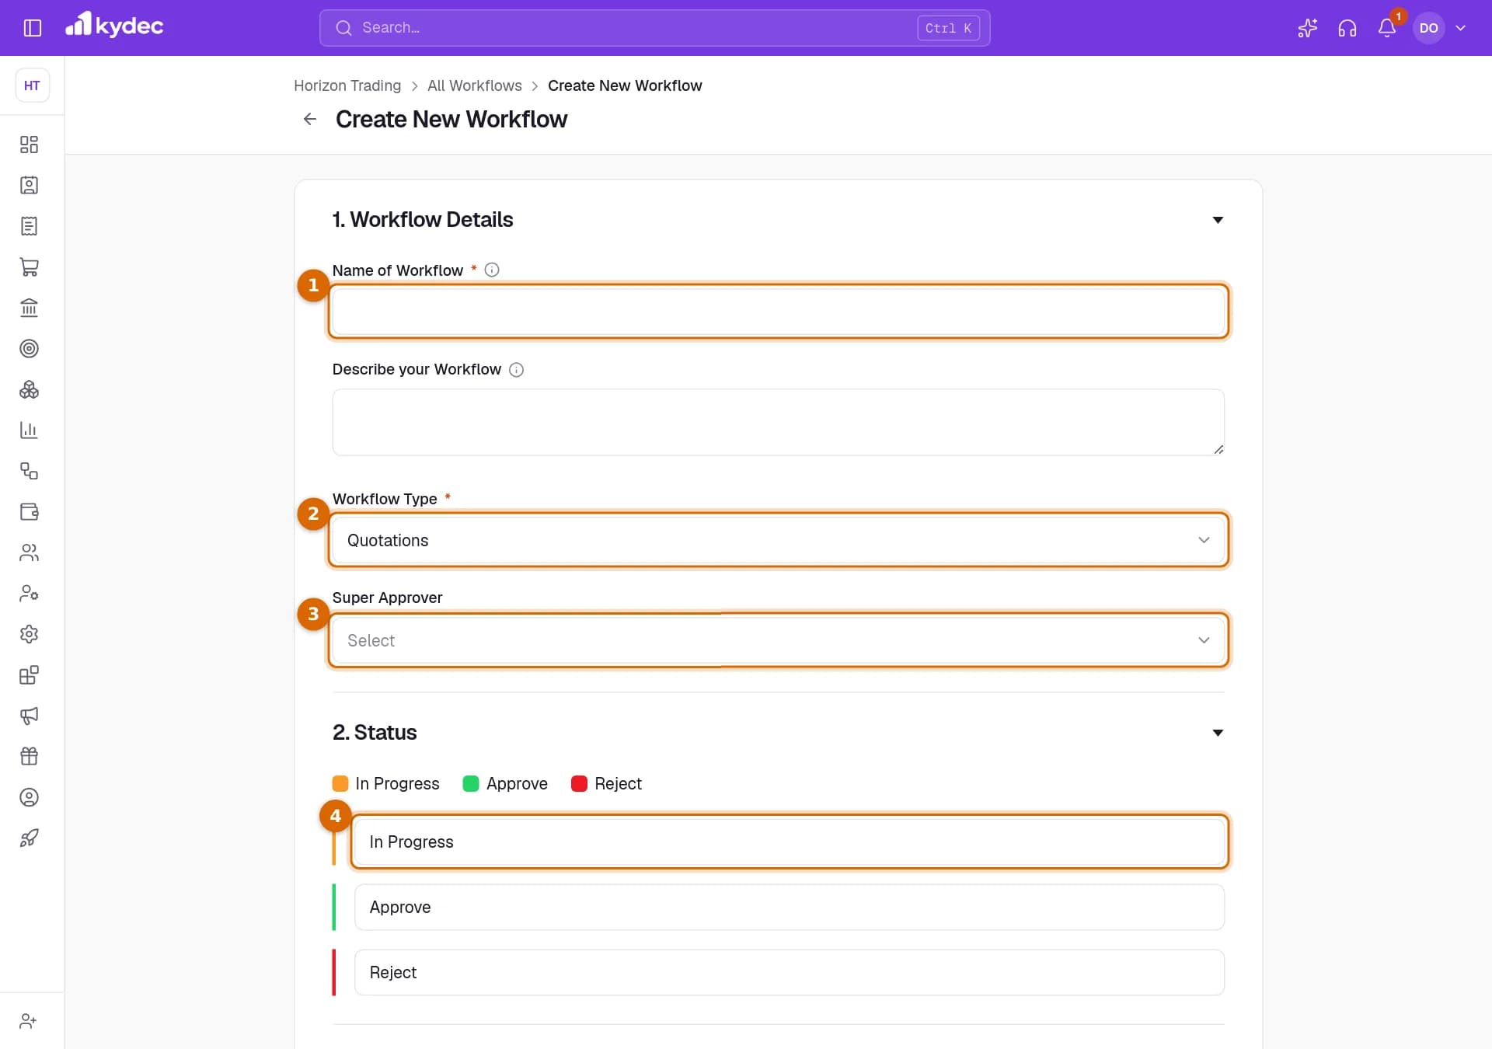Collapse the Status section

[1218, 733]
